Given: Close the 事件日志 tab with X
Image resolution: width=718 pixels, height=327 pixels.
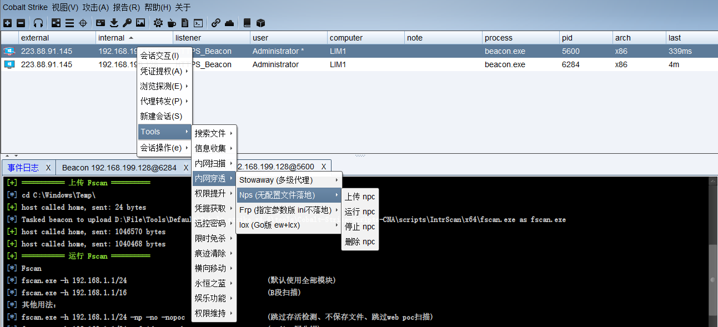Looking at the screenshot, I should 48,167.
